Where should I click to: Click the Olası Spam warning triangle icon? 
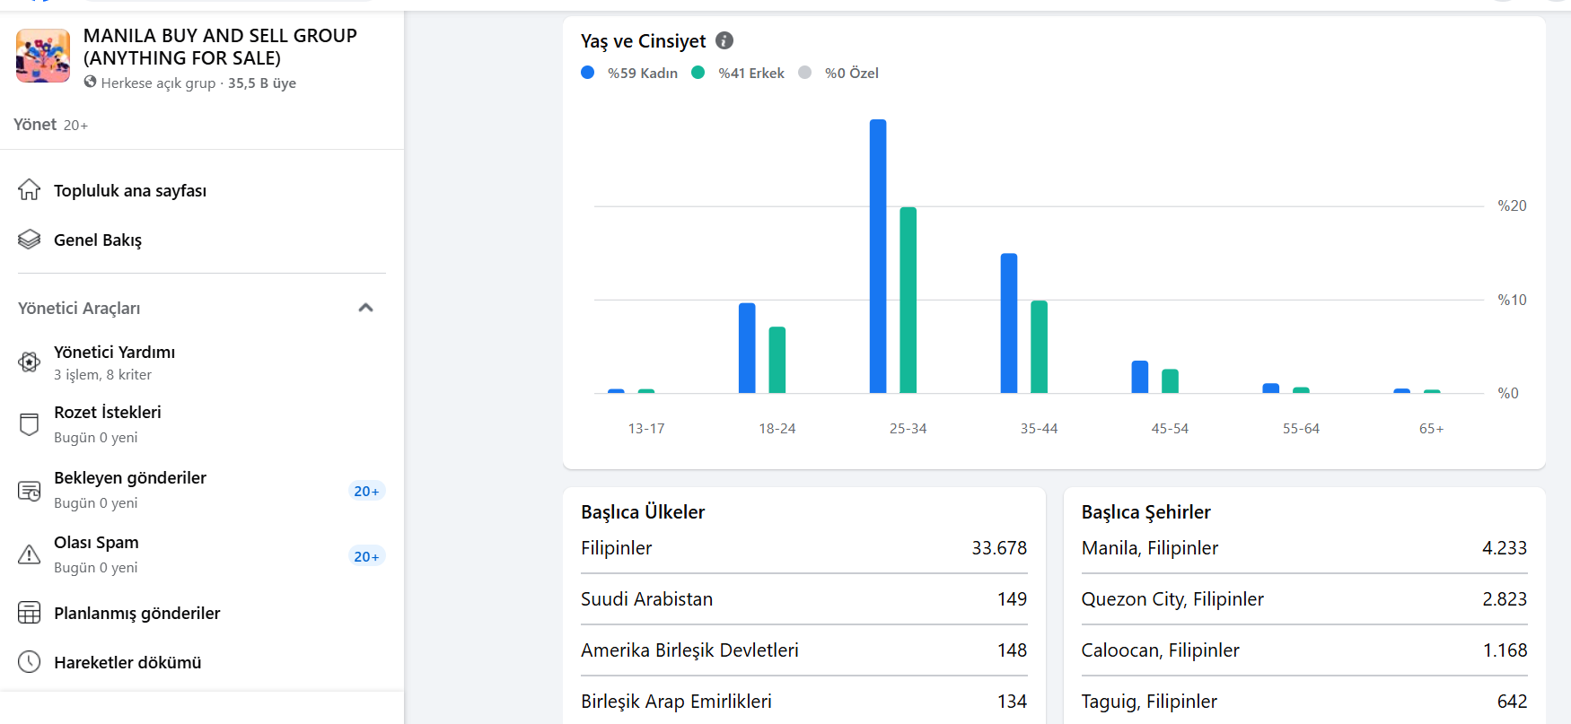click(30, 555)
